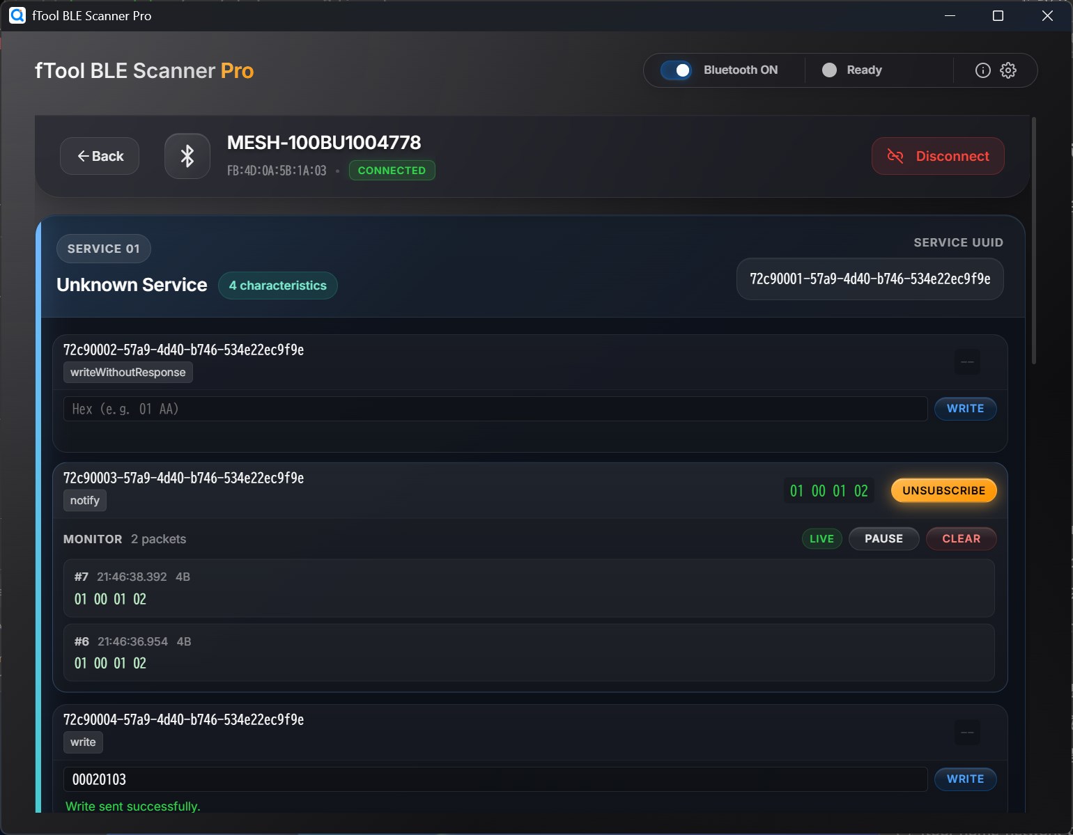The height and width of the screenshot is (835, 1073).
Task: Click the info icon in the header
Action: click(982, 70)
